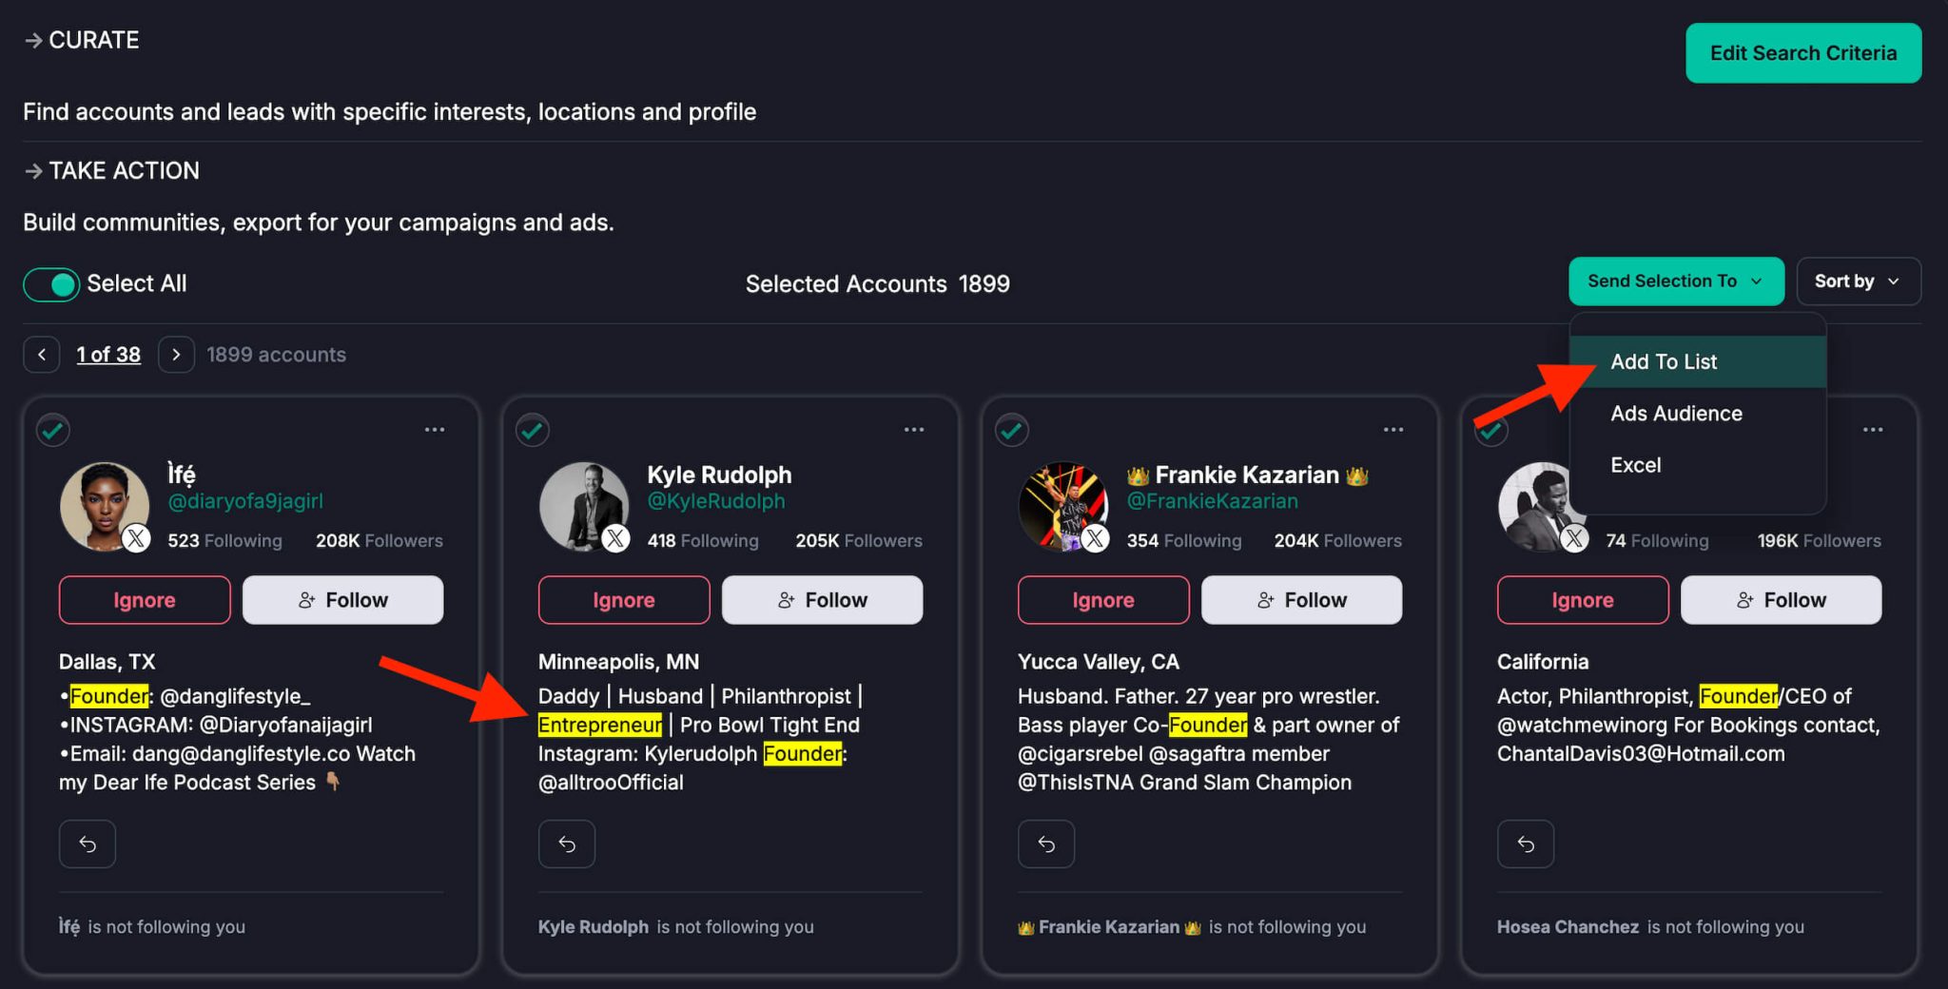The image size is (1948, 989).
Task: Open three-dot menu on Frankie Kazarian's card
Action: click(1393, 430)
